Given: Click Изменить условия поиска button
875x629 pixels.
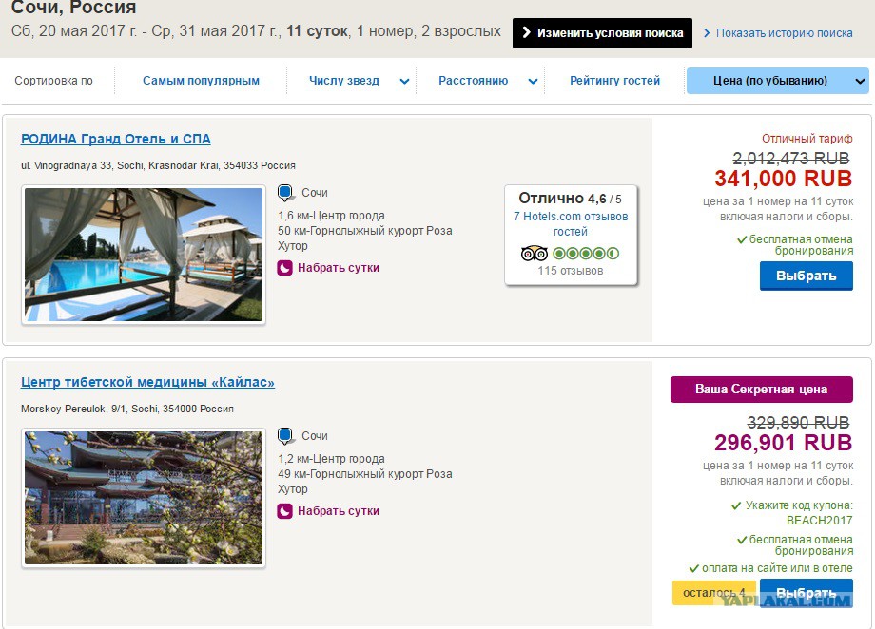Looking at the screenshot, I should [x=602, y=33].
